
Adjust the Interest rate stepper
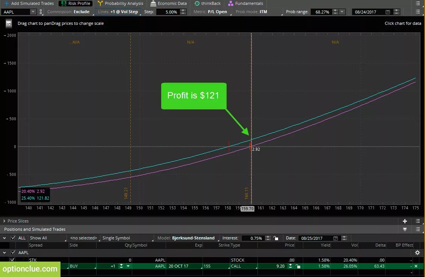pyautogui.click(x=268, y=238)
